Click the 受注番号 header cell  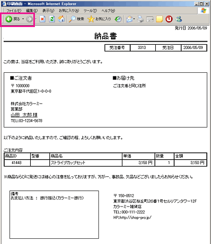click(117, 48)
